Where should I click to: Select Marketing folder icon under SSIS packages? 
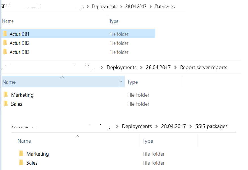coord(21,154)
